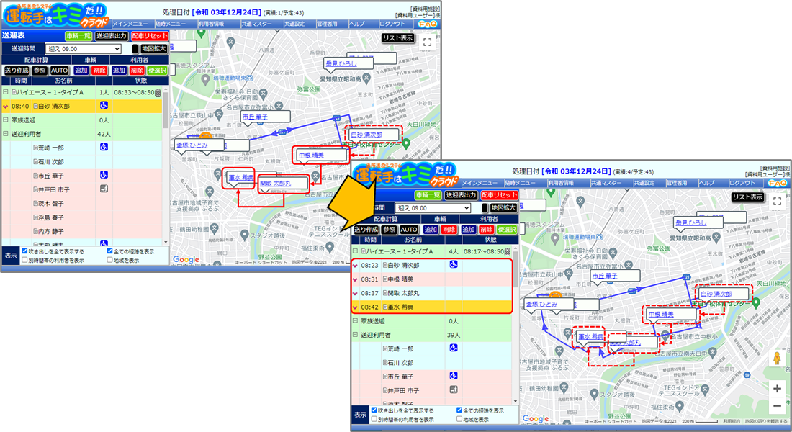
Task: Open メインメニュー in the upper-left window
Action: coord(130,24)
